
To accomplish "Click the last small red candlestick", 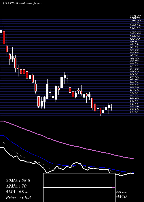I will pyautogui.click(x=111, y=107).
